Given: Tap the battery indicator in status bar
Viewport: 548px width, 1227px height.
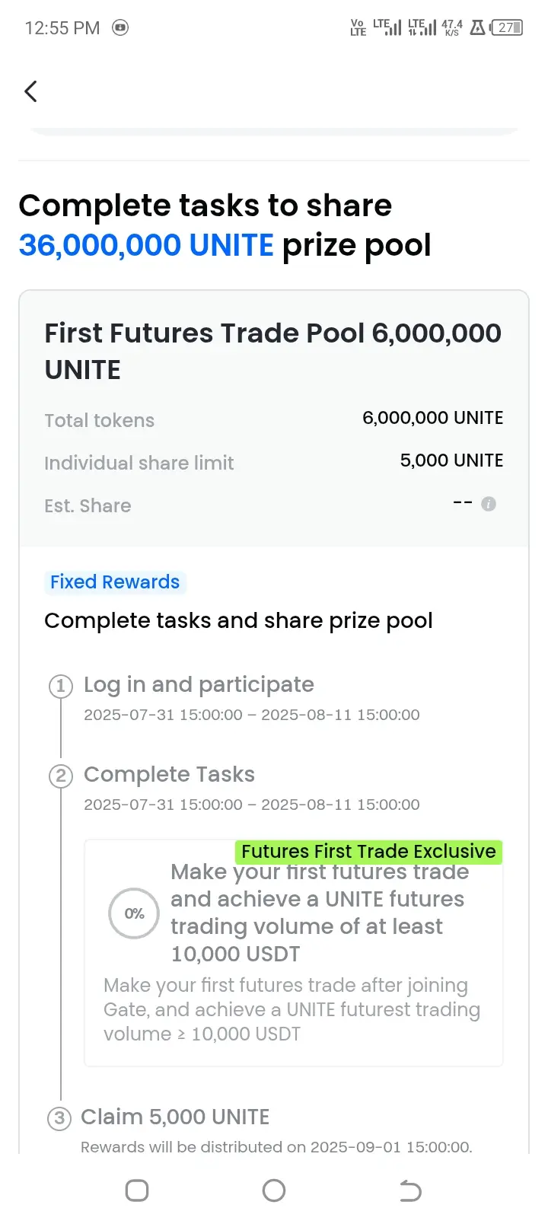Looking at the screenshot, I should pyautogui.click(x=507, y=28).
